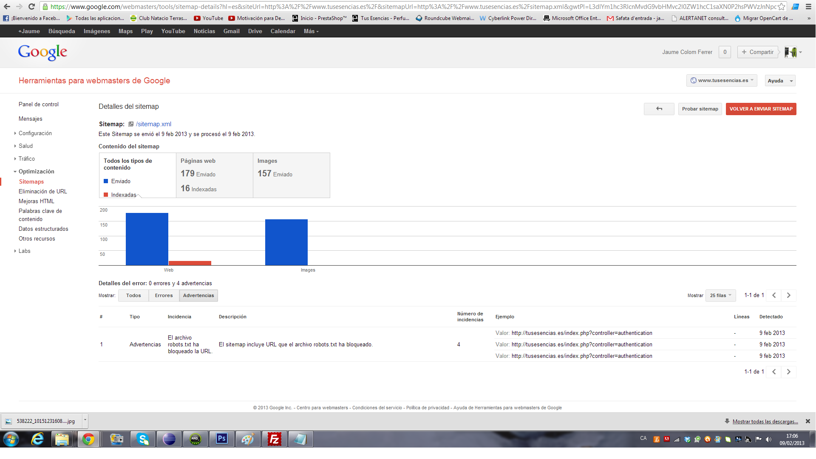Go to next results page arrow
The width and height of the screenshot is (816, 459).
pos(788,295)
